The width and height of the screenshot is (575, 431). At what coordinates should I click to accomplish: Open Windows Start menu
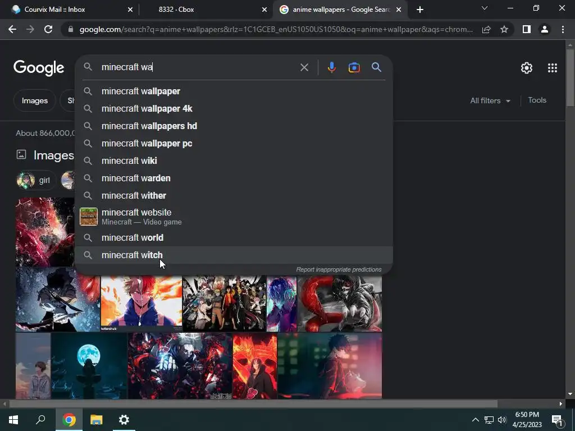tap(13, 420)
